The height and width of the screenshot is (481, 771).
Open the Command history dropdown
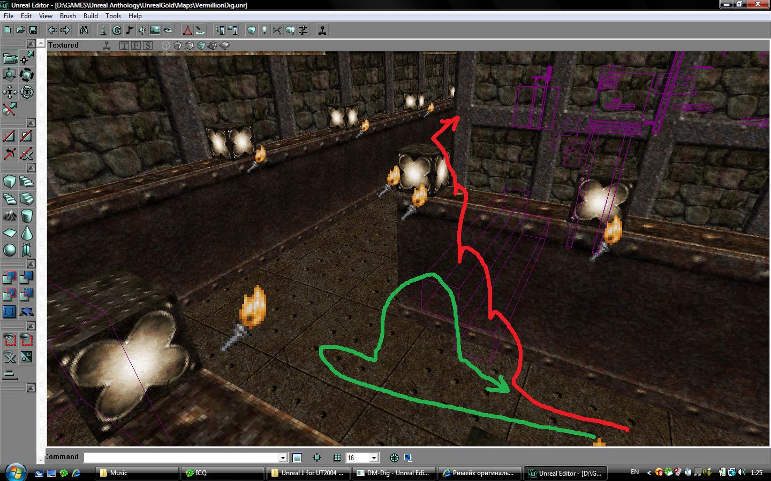tap(283, 457)
